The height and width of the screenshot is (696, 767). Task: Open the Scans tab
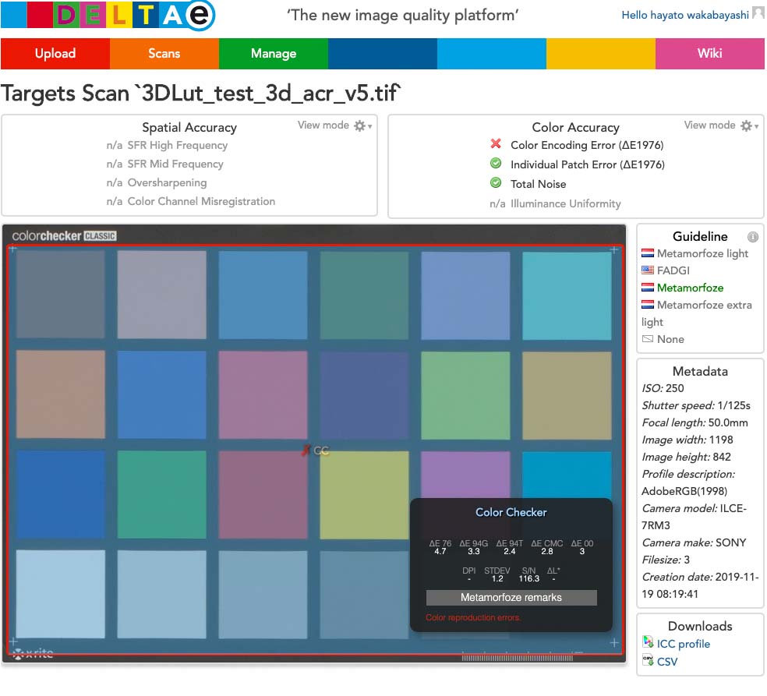(x=164, y=53)
